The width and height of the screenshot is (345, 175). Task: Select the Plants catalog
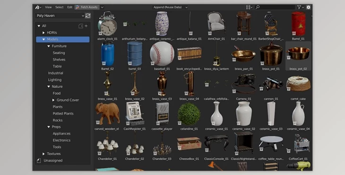coord(58,107)
